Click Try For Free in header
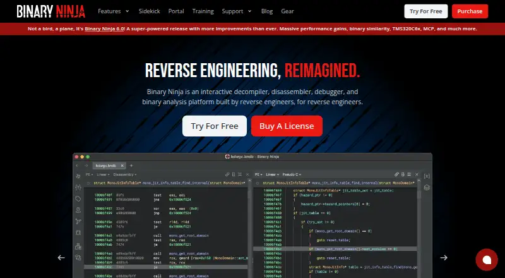The image size is (505, 278). [x=425, y=11]
